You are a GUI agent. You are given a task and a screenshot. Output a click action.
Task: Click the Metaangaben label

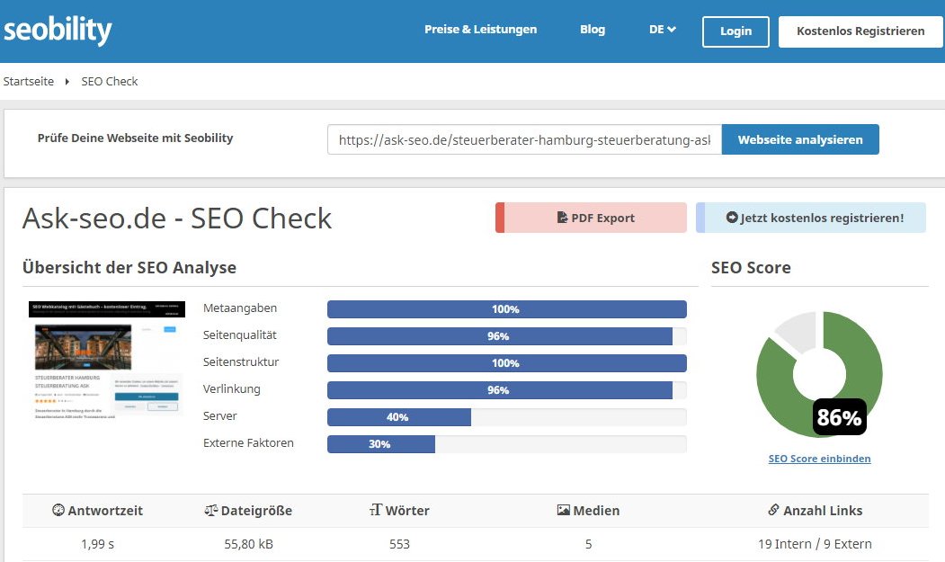240,308
